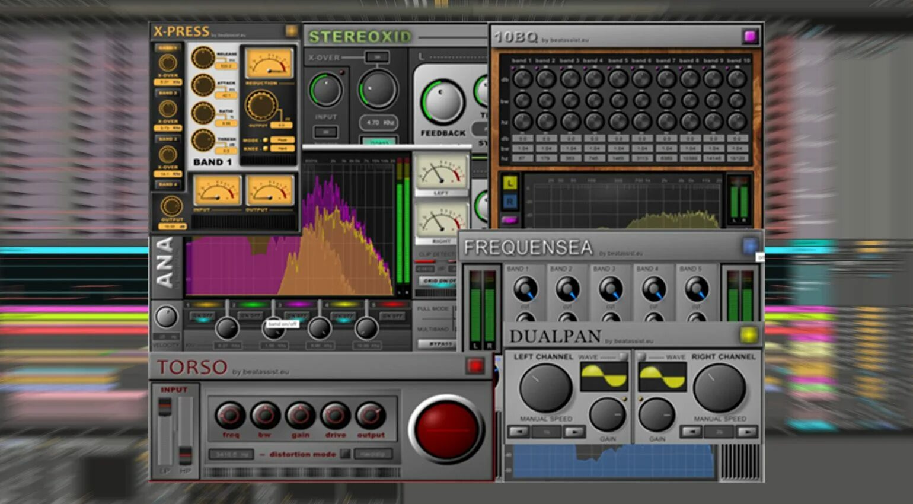
Task: Click the RELEASE knob in X-PRESS
Action: click(x=203, y=58)
